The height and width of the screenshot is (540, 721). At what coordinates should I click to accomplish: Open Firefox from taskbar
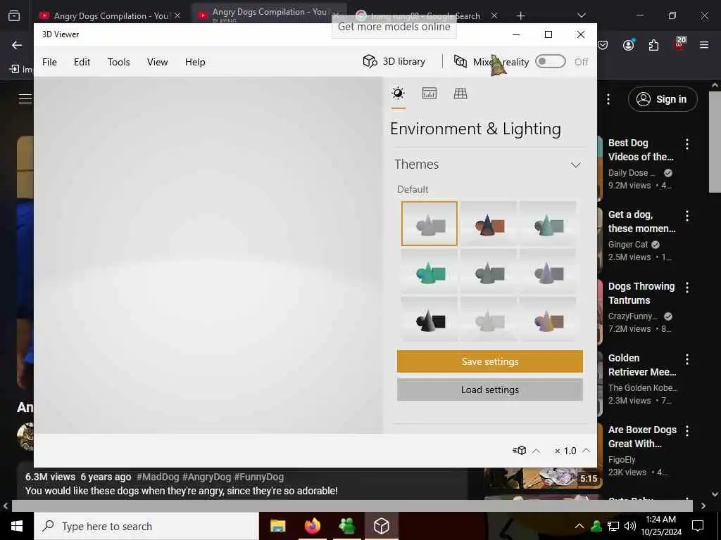click(x=312, y=526)
